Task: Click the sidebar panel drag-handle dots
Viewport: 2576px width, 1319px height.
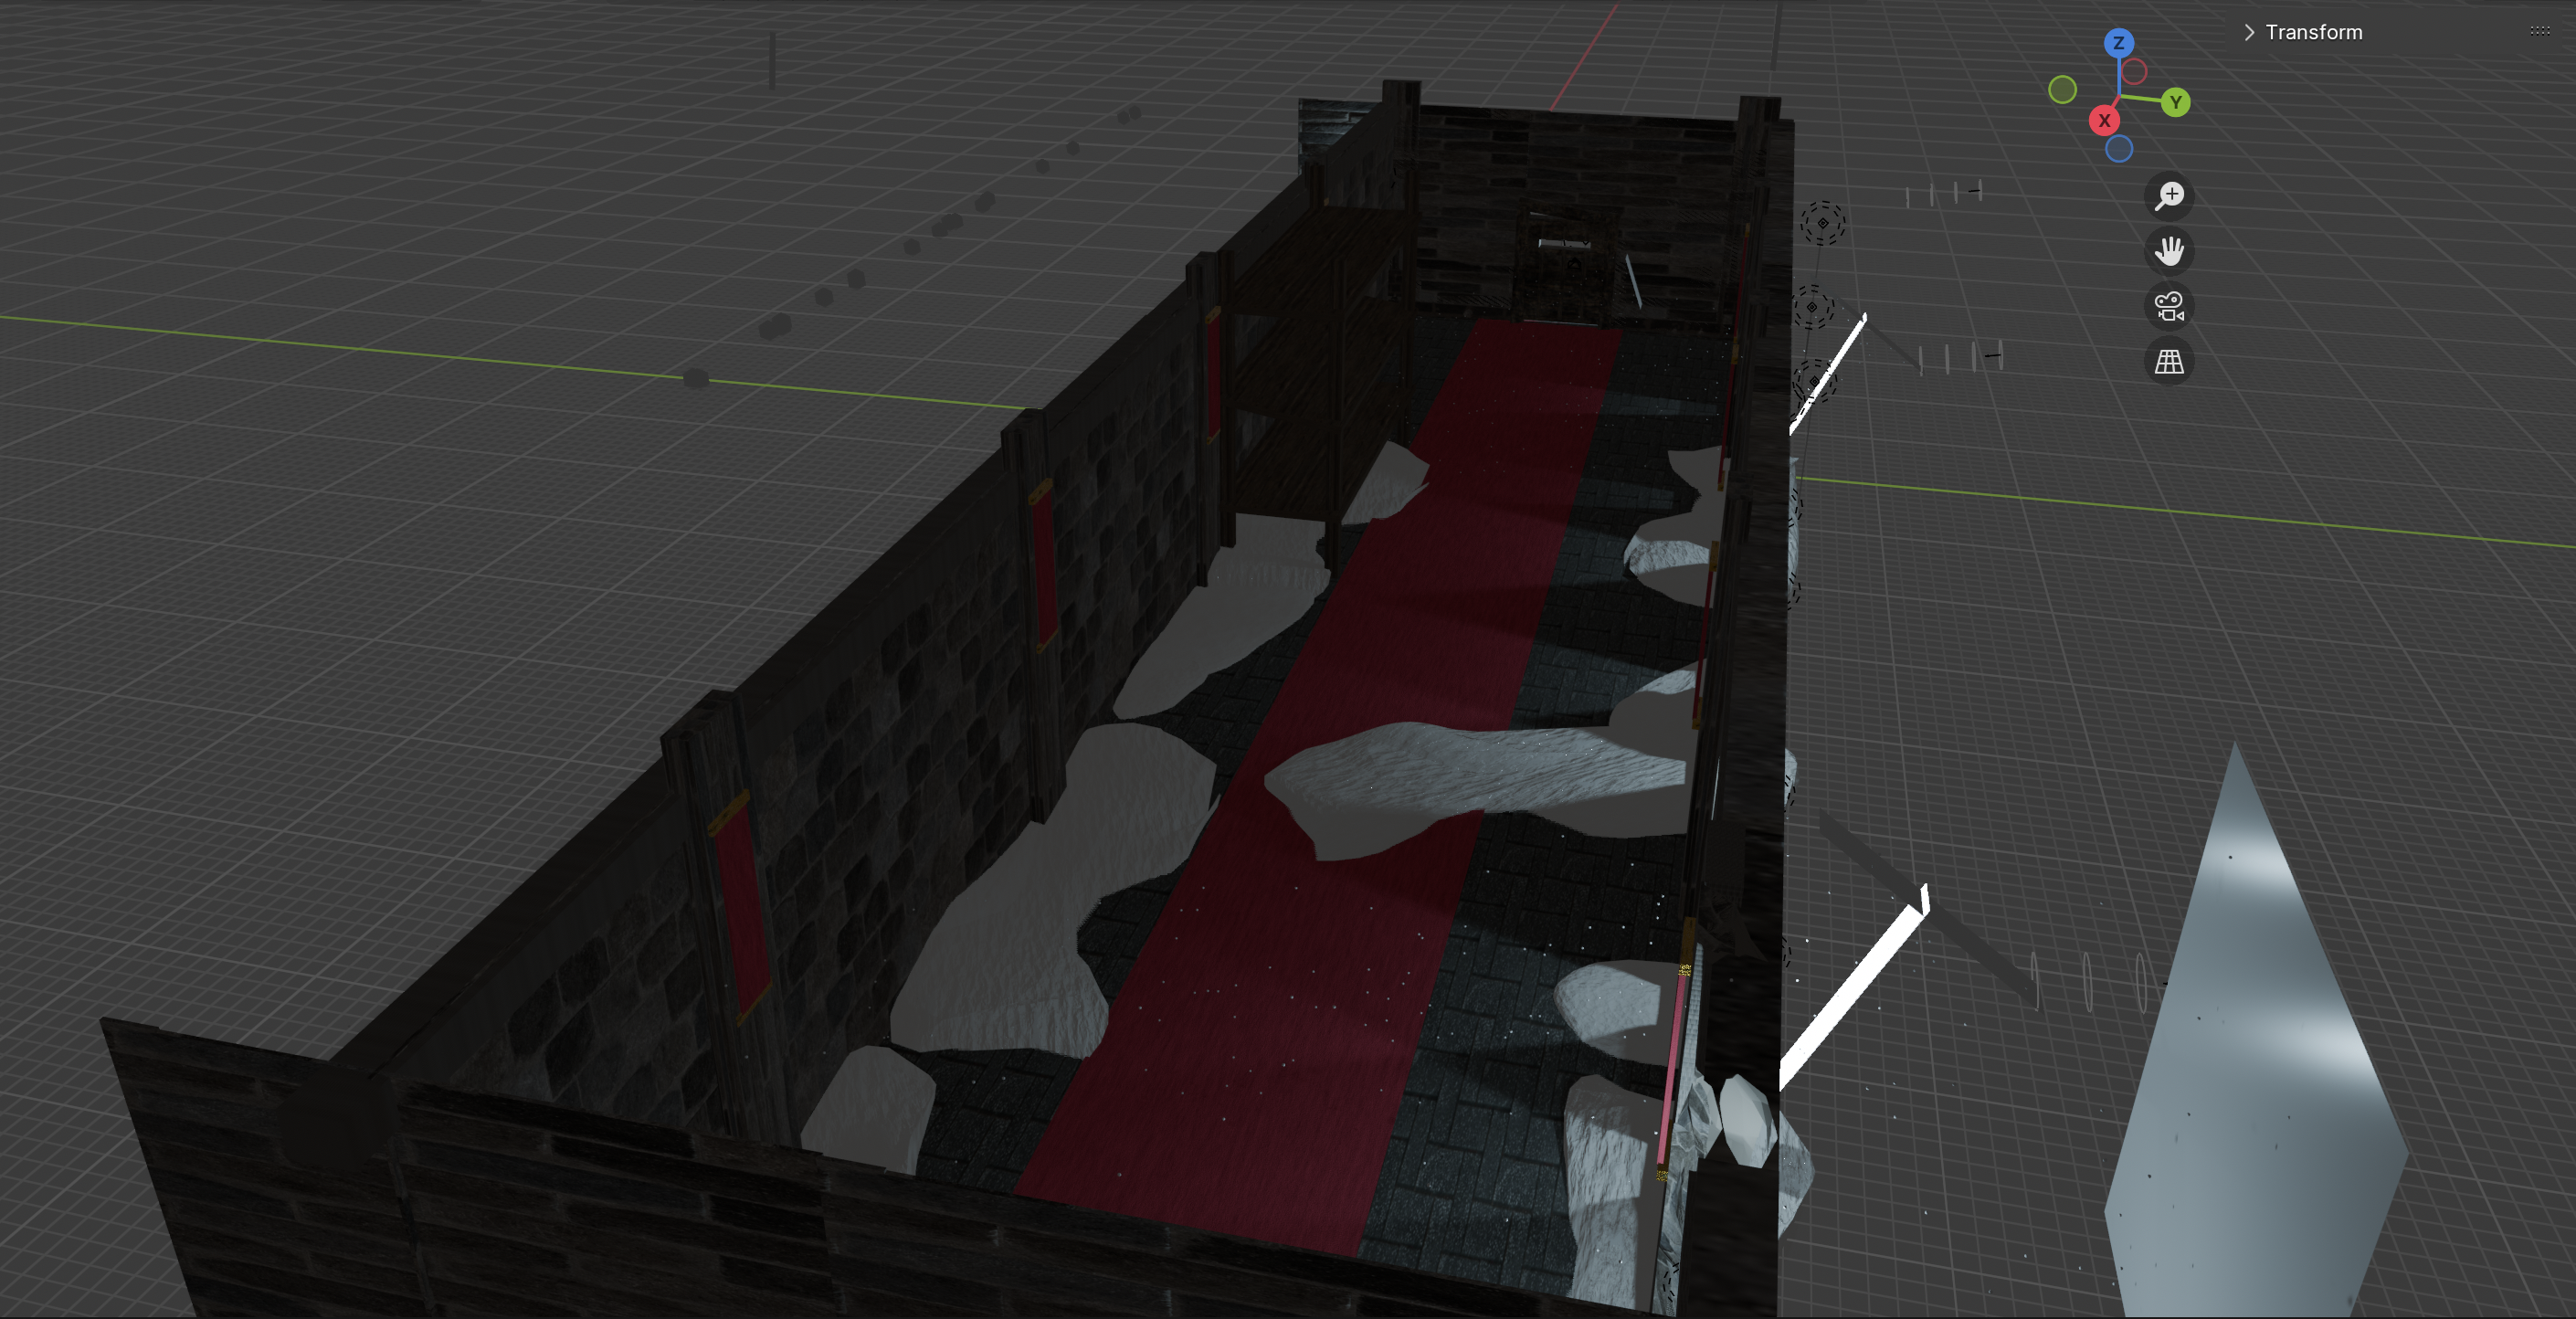Action: point(2539,31)
